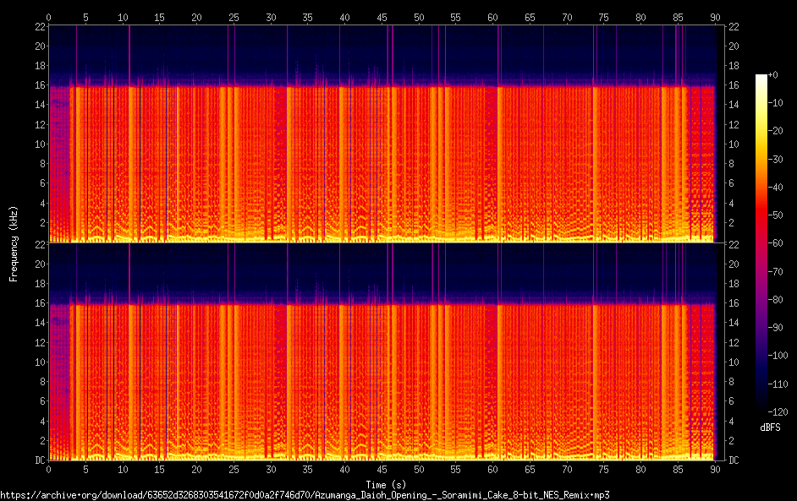
Task: Click the 'DC' label on the right frequency axis
Action: (x=734, y=460)
